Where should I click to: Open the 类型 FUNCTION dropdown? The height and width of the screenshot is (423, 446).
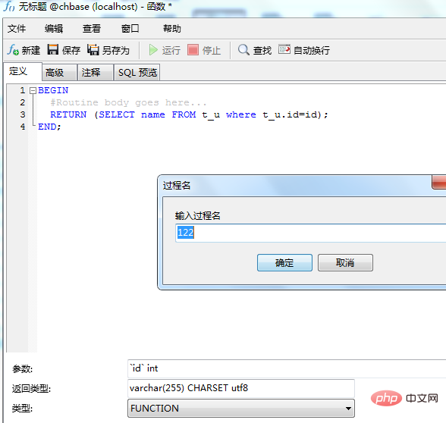tap(241, 408)
